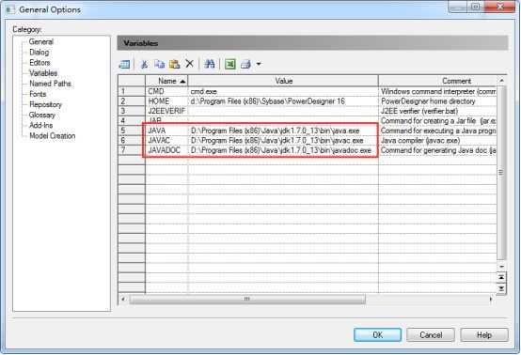This screenshot has height=355, width=521.
Task: Switch to the Fonts category
Action: 38,94
